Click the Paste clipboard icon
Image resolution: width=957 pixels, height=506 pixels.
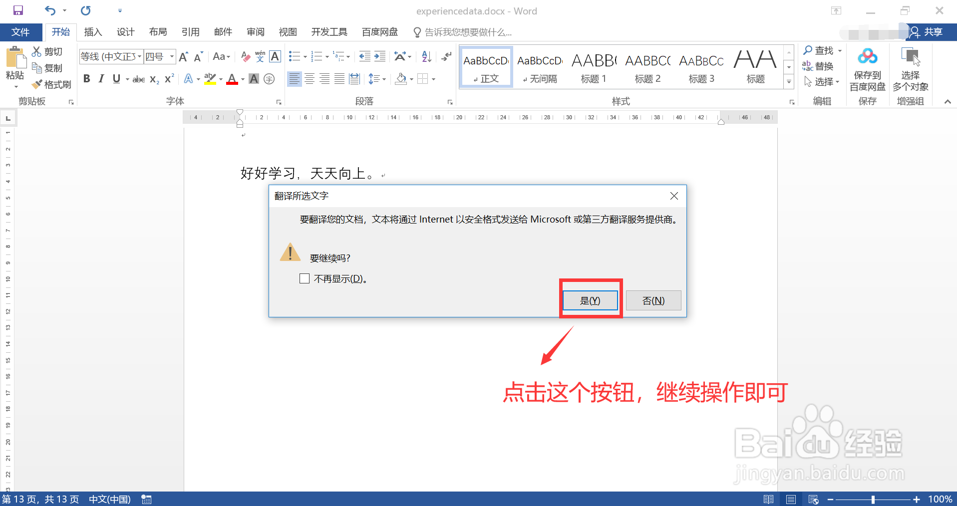[x=15, y=58]
